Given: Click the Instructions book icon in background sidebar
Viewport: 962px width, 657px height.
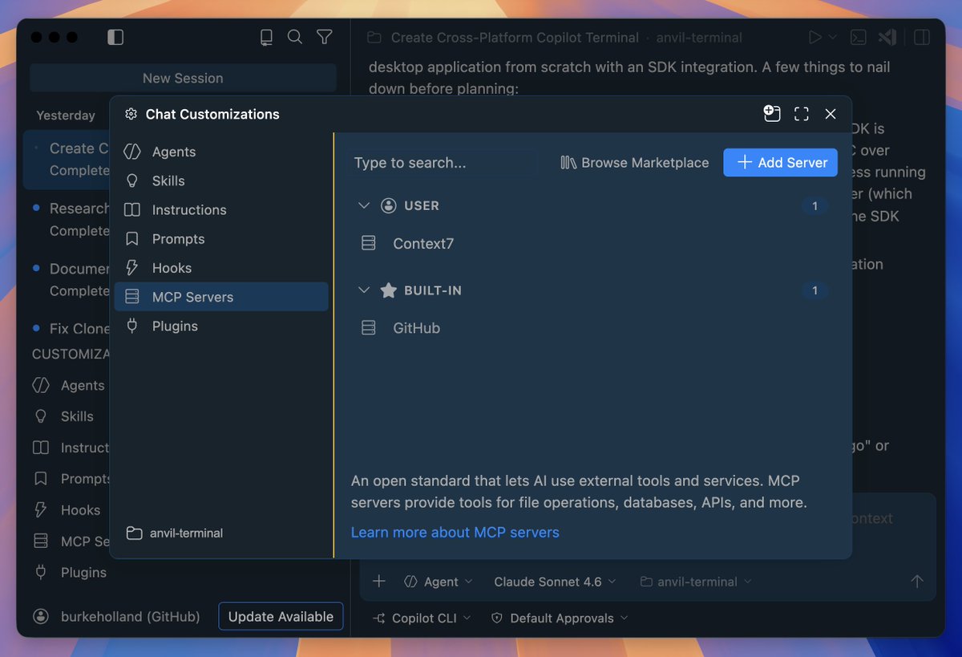Looking at the screenshot, I should click(x=41, y=448).
